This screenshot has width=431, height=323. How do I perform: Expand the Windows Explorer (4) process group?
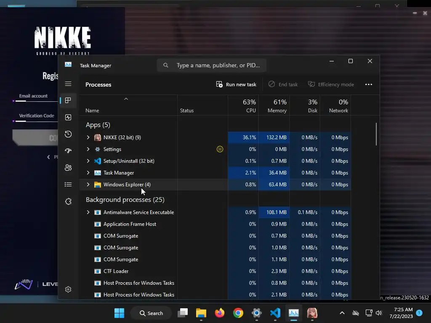tap(88, 185)
